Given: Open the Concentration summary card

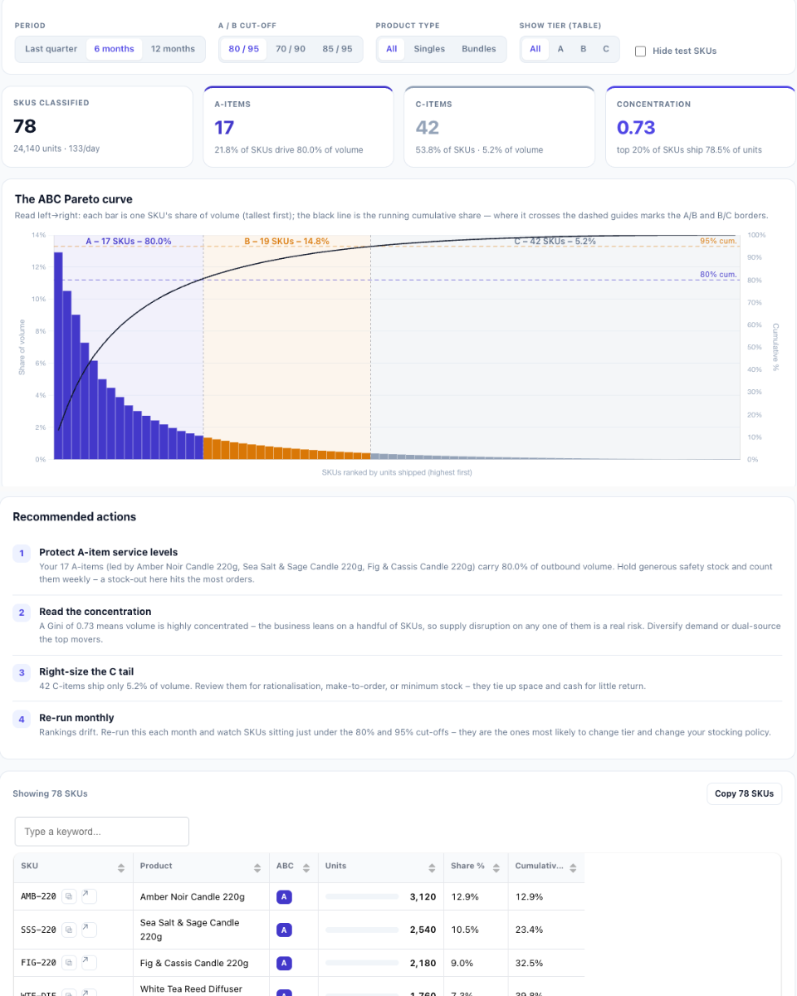Looking at the screenshot, I should point(701,127).
